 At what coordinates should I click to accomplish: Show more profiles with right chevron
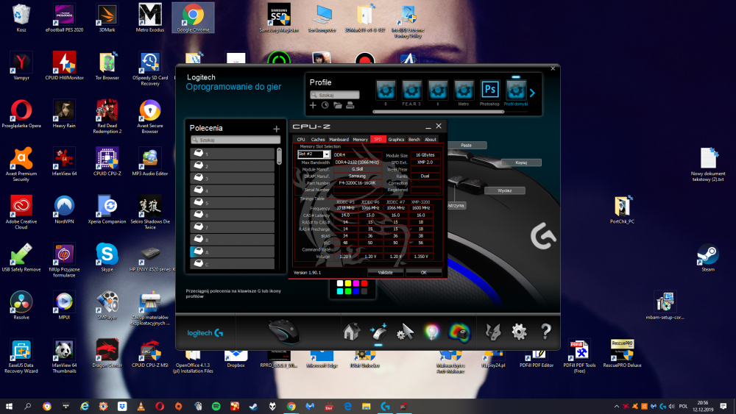pyautogui.click(x=532, y=93)
